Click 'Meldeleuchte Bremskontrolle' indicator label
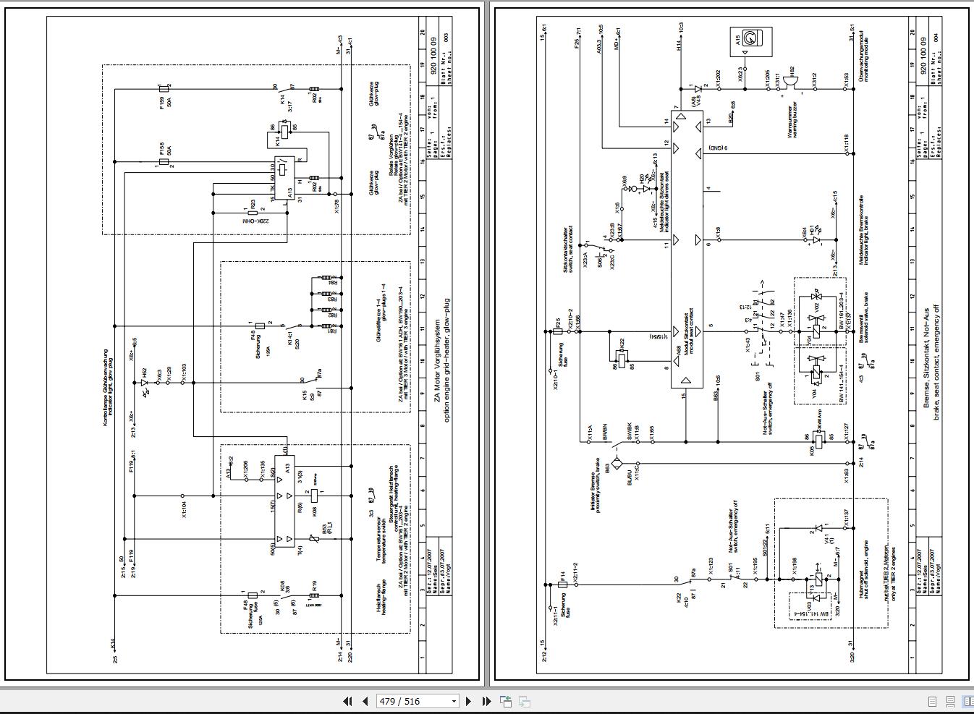 click(863, 231)
